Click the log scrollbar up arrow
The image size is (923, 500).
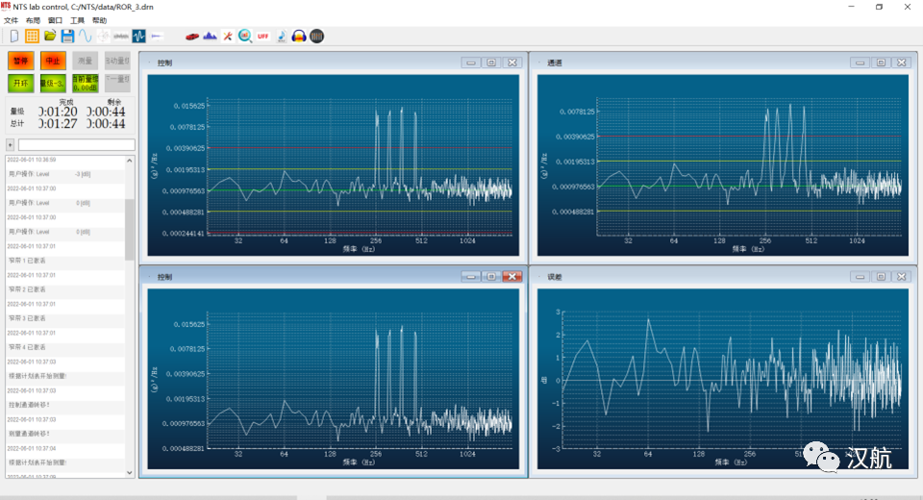tap(130, 161)
